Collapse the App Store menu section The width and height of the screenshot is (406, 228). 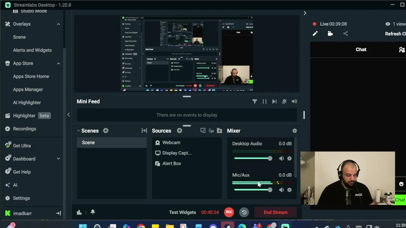[58, 63]
